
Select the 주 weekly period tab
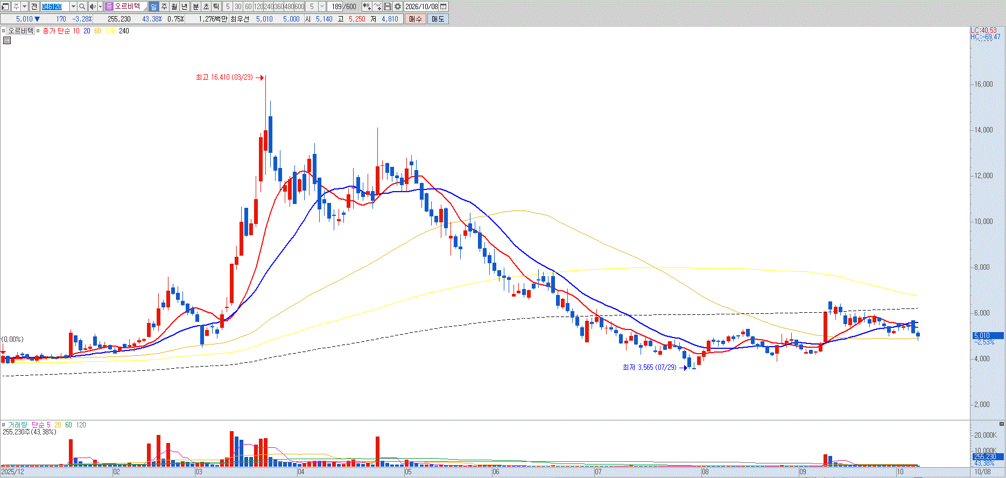click(164, 6)
